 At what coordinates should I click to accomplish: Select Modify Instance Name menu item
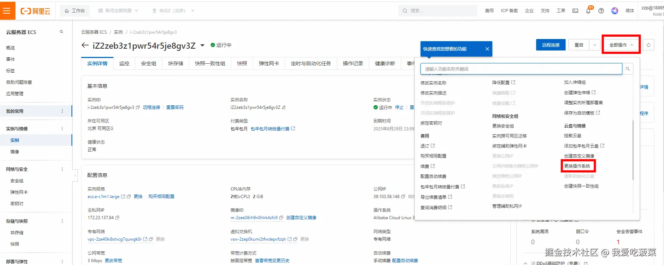pos(433,83)
